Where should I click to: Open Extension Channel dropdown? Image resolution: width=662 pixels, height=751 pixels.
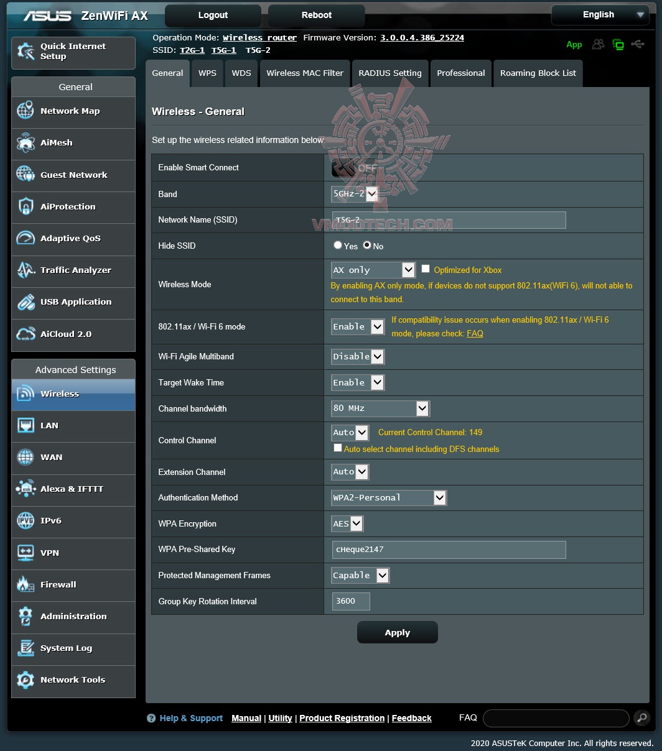click(350, 472)
